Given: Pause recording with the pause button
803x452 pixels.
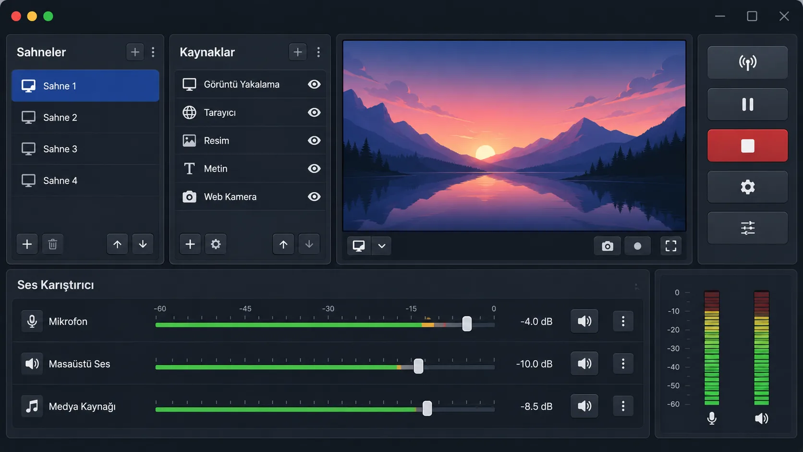Looking at the screenshot, I should (x=747, y=104).
